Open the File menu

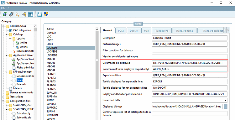[x=3, y=8]
